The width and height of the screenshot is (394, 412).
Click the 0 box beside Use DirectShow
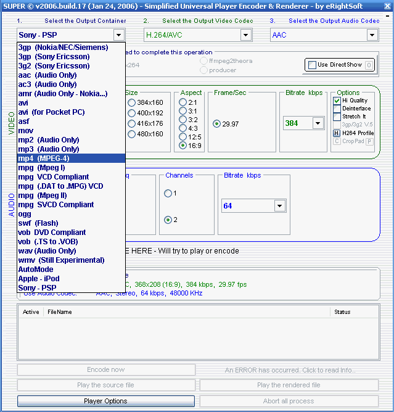[369, 65]
